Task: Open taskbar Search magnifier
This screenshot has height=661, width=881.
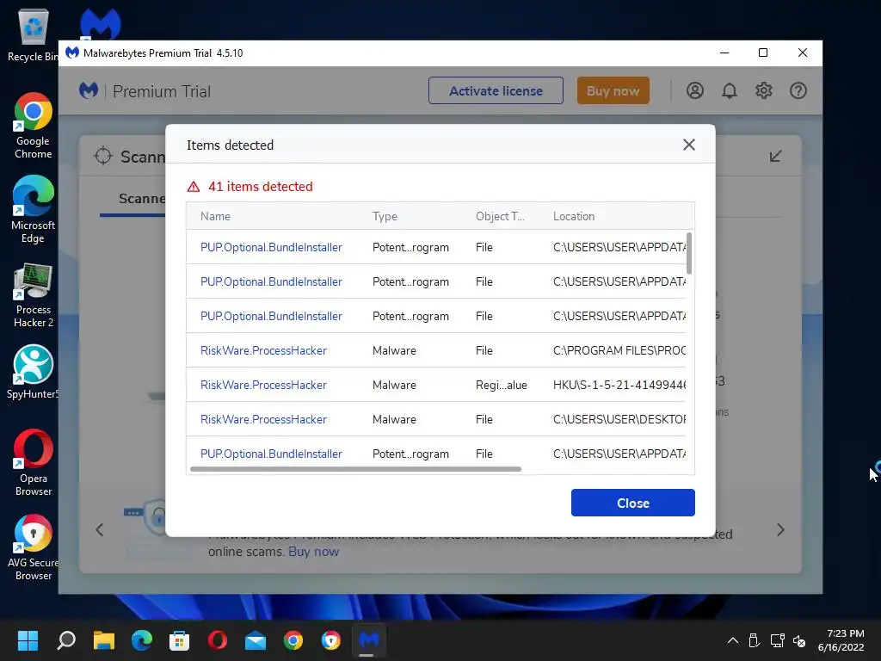Action: click(65, 639)
